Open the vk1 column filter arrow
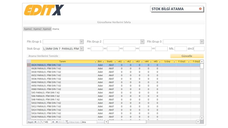This screenshot has height=128, width=228. [124, 62]
